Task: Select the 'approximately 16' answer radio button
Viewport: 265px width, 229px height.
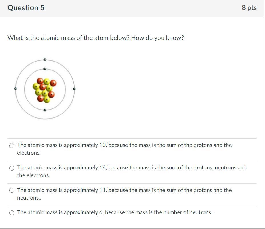Action: (12, 168)
